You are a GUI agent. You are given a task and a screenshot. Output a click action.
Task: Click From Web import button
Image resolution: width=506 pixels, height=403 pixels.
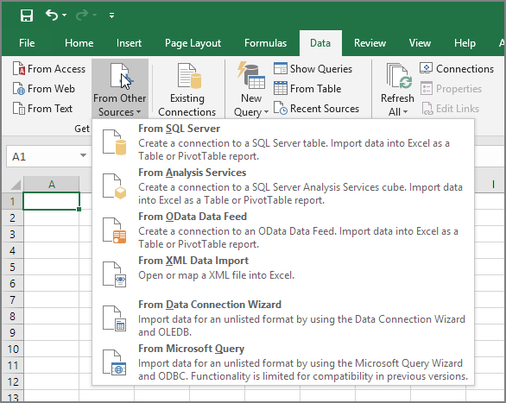(44, 89)
